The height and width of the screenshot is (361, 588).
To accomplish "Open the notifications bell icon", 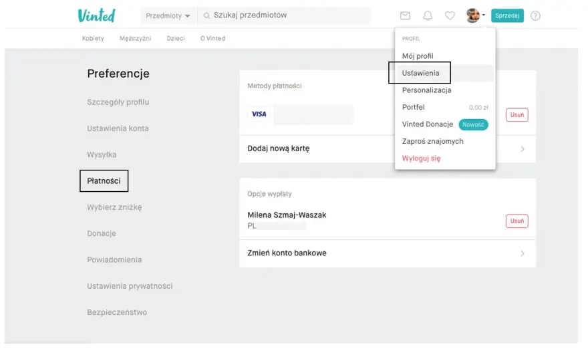I will tap(428, 16).
